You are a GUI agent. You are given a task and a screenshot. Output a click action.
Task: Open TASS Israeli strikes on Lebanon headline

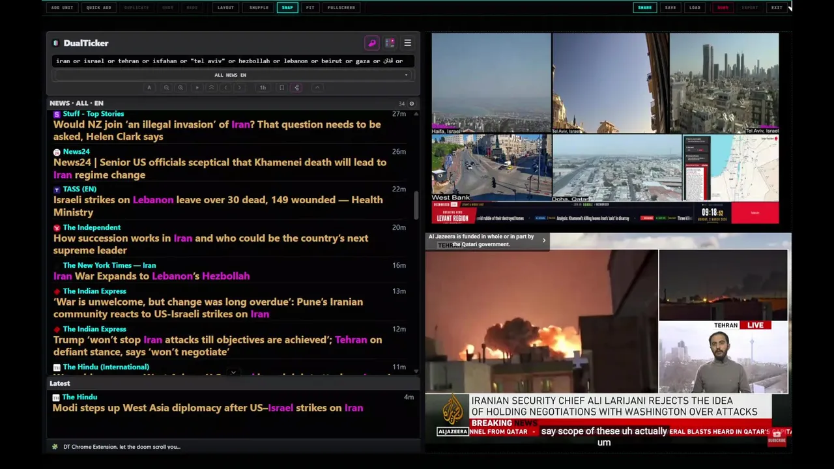click(x=218, y=206)
